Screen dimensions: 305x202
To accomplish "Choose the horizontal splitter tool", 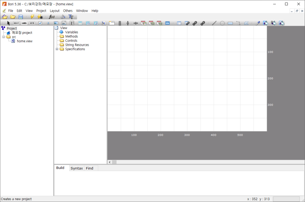I will click(x=136, y=23).
